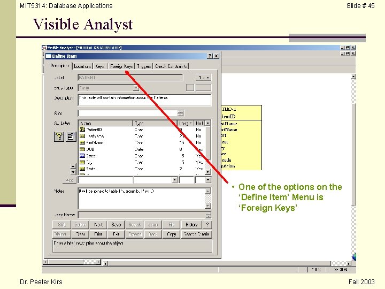Click inside the Description text box
The image size is (385, 289).
click(144, 100)
